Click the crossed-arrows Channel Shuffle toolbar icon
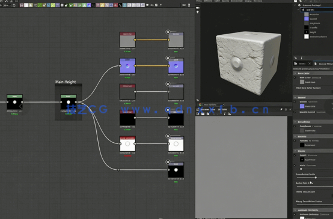Image resolution: width=333 pixels, height=219 pixels. click(35, 5)
